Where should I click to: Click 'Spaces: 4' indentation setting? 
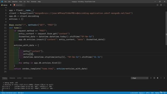pyautogui.click(x=142, y=93)
